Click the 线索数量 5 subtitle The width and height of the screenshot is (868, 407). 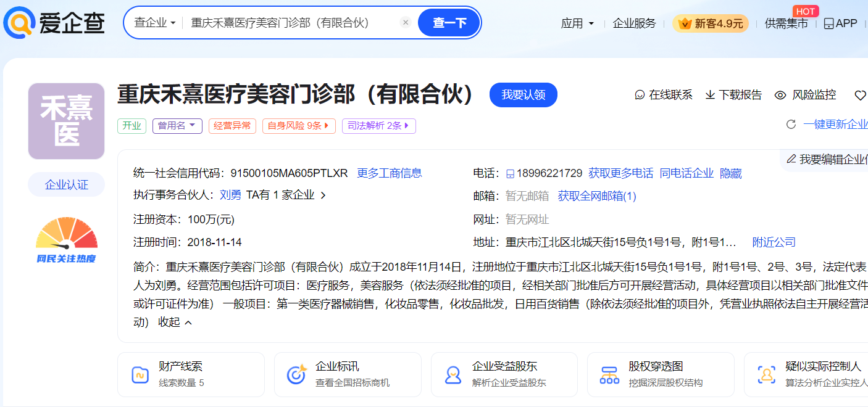[182, 383]
